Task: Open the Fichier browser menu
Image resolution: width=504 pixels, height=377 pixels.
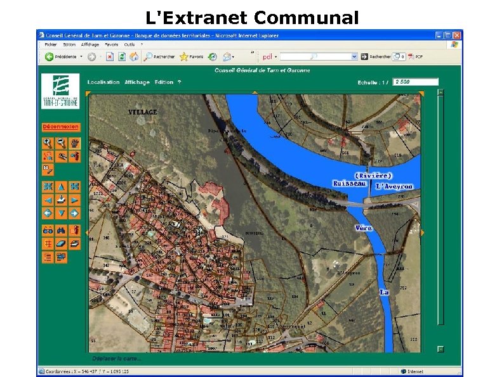Action: point(51,44)
